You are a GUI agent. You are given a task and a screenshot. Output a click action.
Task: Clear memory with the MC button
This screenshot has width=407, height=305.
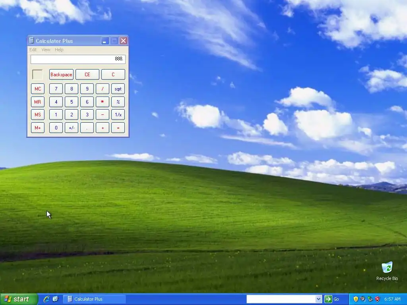click(x=38, y=89)
